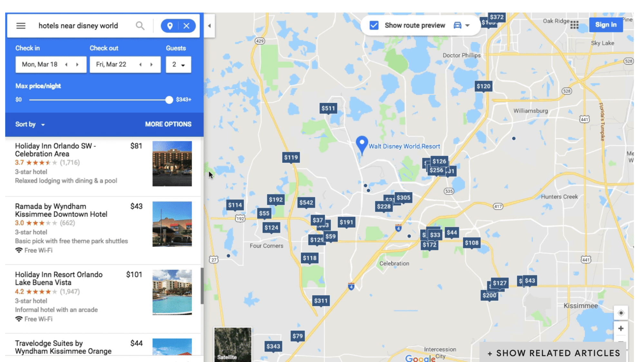Click the max price slider handle
Screen dimensions: 644x362
[169, 100]
